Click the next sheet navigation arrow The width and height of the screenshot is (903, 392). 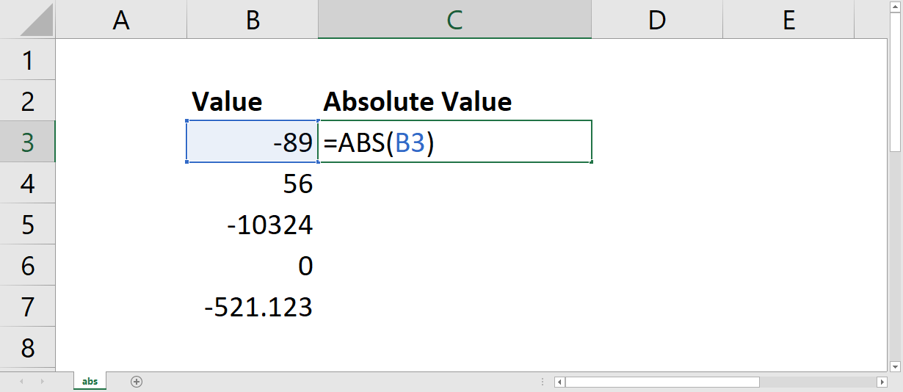click(42, 382)
